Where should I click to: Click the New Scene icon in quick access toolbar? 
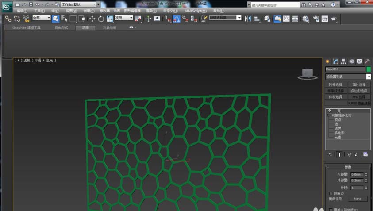[18, 4]
